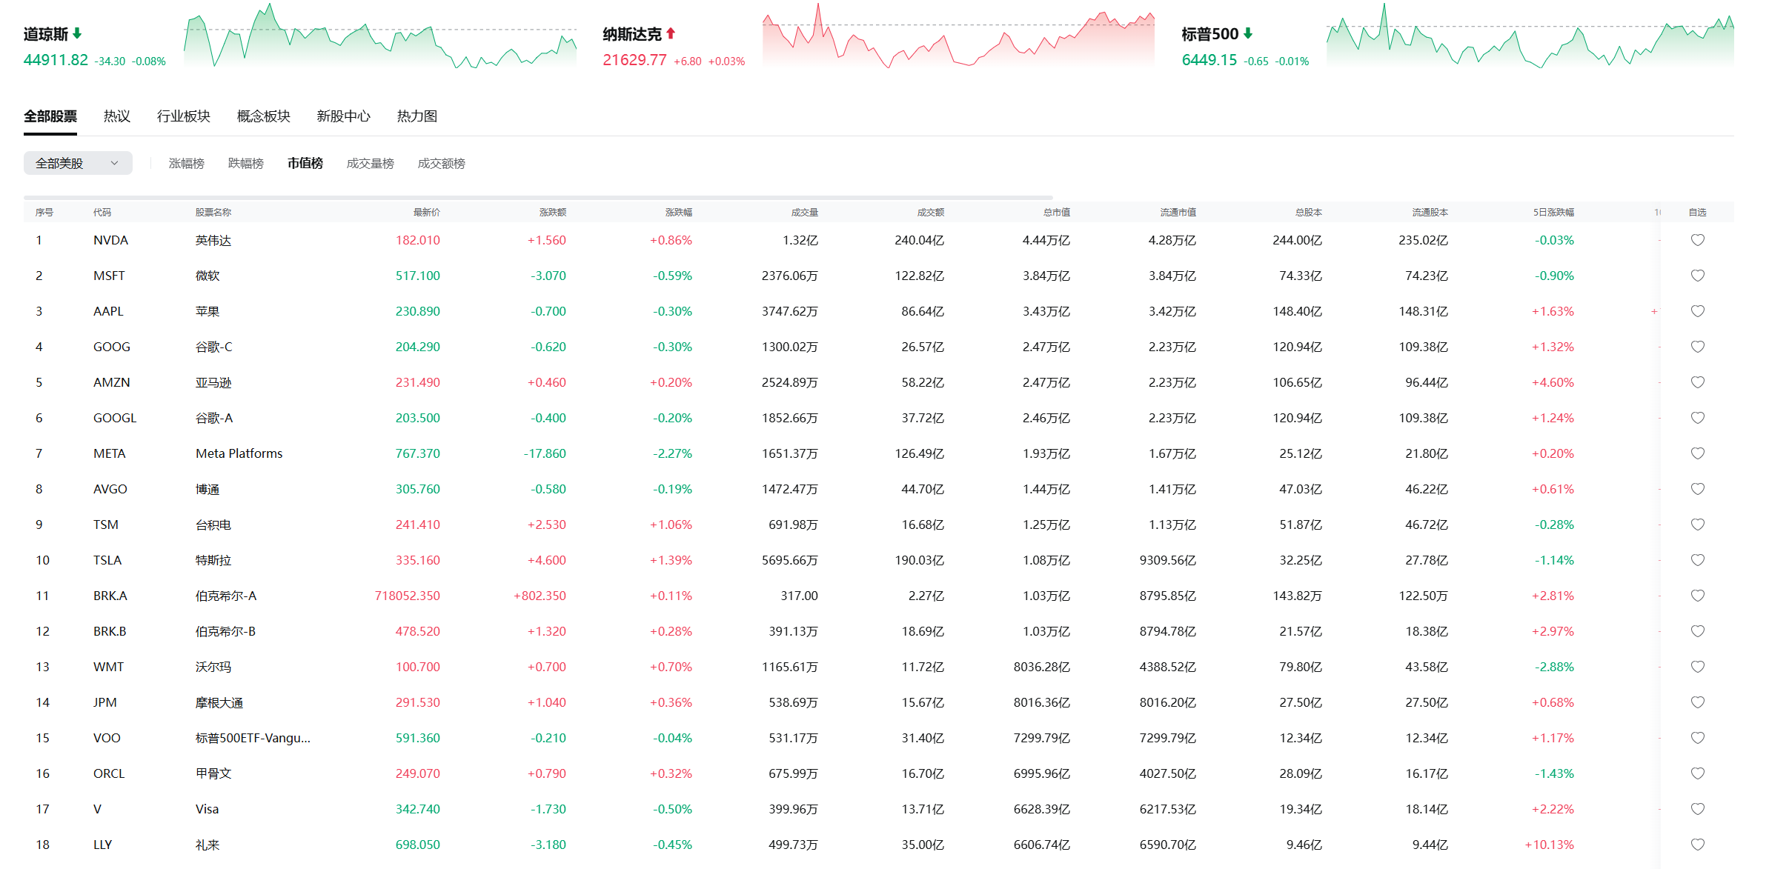Click the heart icon in AAPL row
1769x869 pixels.
pyautogui.click(x=1697, y=311)
